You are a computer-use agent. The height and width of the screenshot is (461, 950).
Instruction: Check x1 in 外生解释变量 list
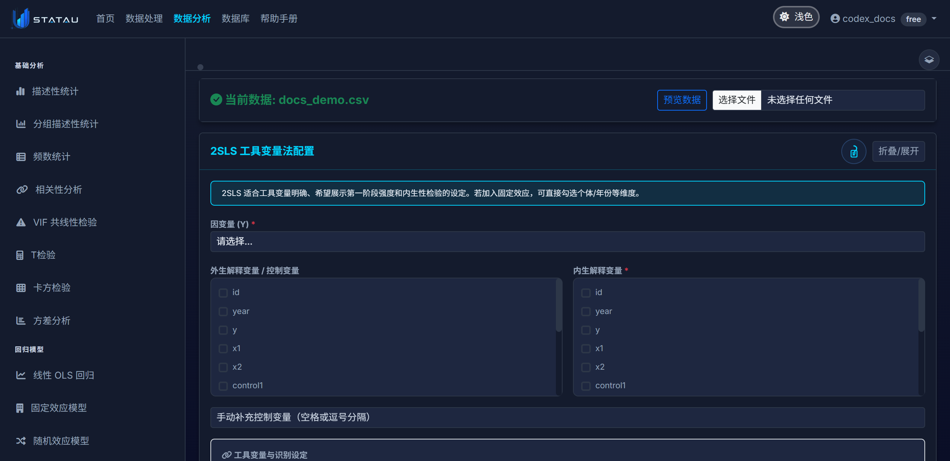(223, 349)
